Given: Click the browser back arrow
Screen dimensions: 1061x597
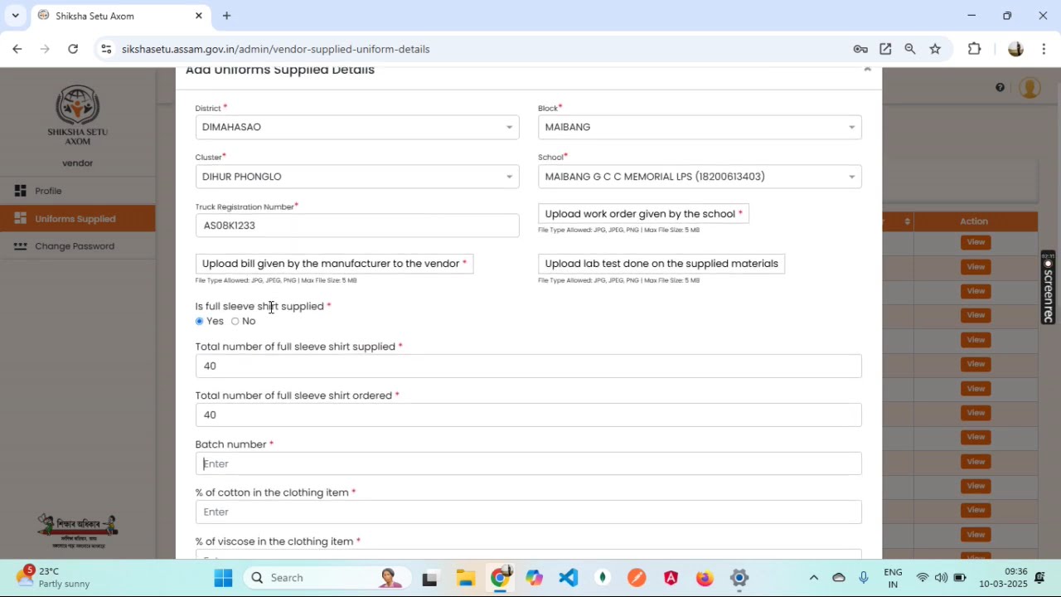Looking at the screenshot, I should tap(17, 49).
